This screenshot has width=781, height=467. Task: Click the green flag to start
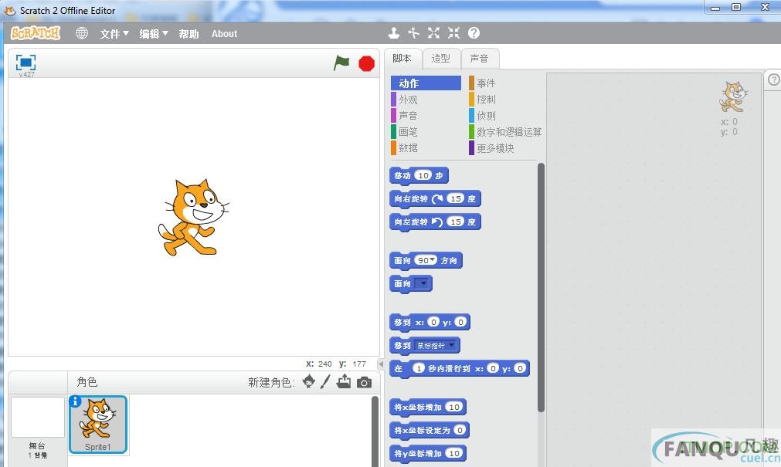pos(341,63)
